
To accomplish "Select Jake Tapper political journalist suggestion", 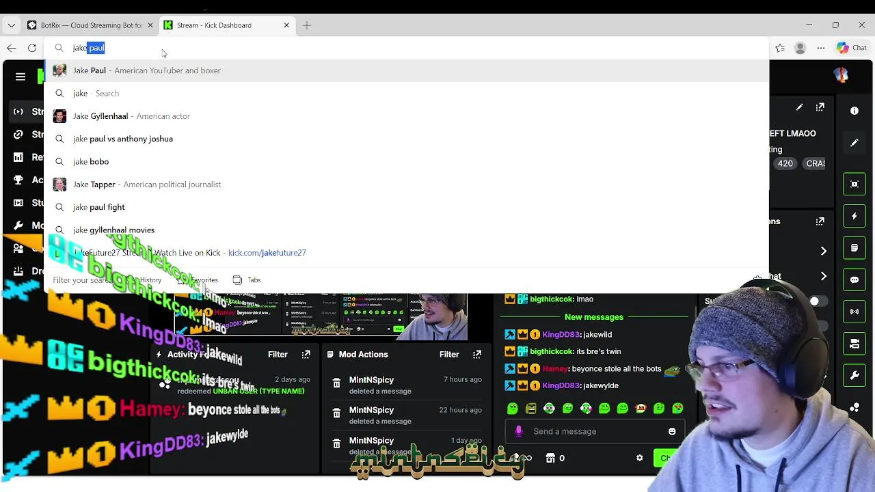I will point(406,184).
